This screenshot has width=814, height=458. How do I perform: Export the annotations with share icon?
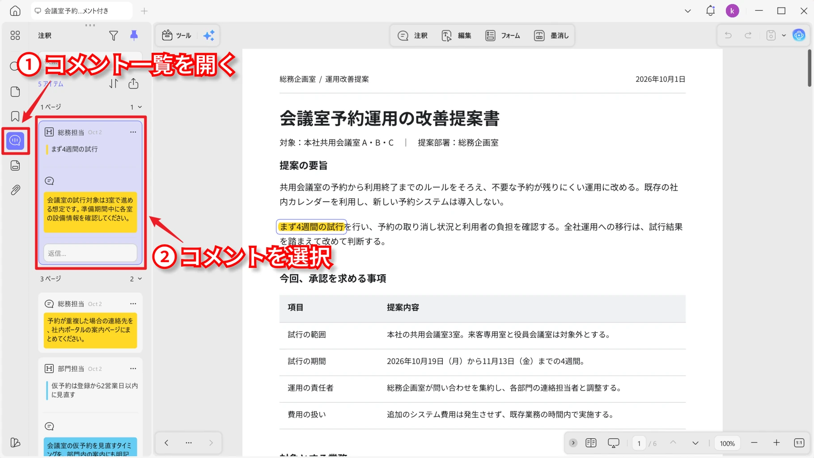[133, 84]
